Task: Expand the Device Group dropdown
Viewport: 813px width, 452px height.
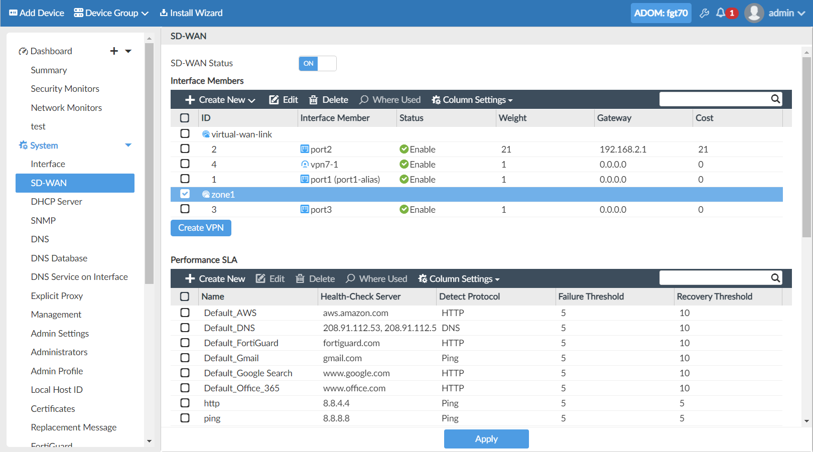Action: coord(110,13)
